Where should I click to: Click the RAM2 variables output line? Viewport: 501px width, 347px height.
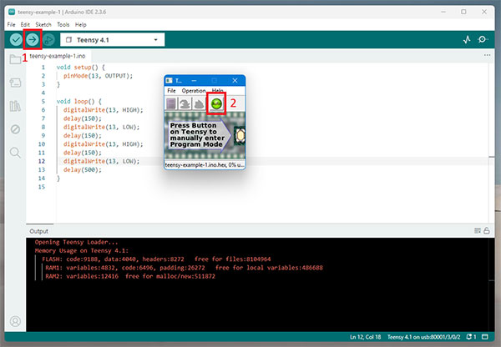[x=130, y=276]
